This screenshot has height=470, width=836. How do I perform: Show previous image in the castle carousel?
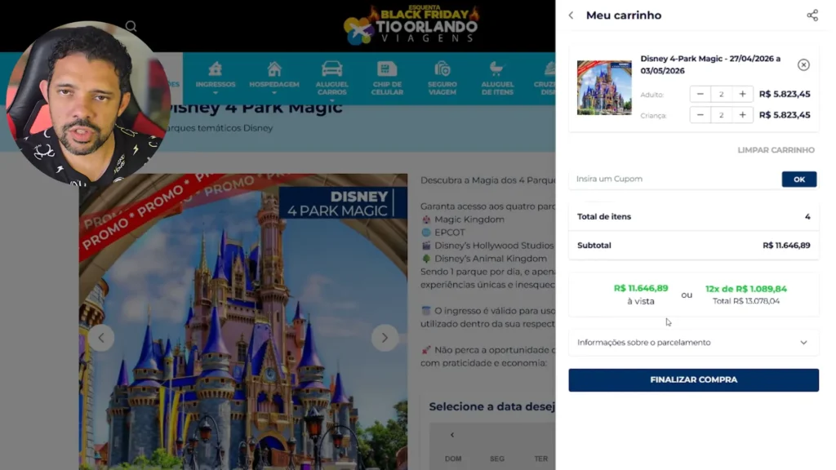pyautogui.click(x=101, y=338)
